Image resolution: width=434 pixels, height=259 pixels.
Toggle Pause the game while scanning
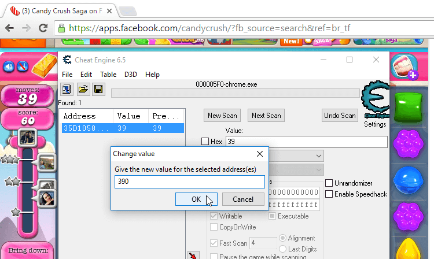(x=214, y=257)
